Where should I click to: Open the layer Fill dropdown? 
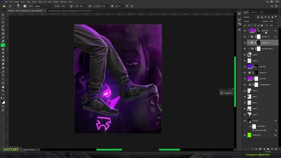point(275,25)
